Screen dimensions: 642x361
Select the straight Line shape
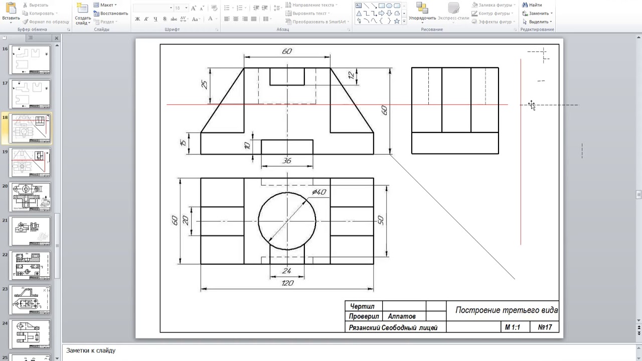(x=367, y=6)
